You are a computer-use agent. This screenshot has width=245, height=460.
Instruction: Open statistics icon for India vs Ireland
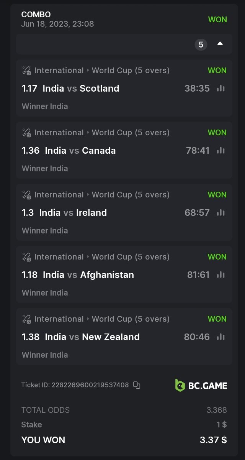click(x=220, y=213)
